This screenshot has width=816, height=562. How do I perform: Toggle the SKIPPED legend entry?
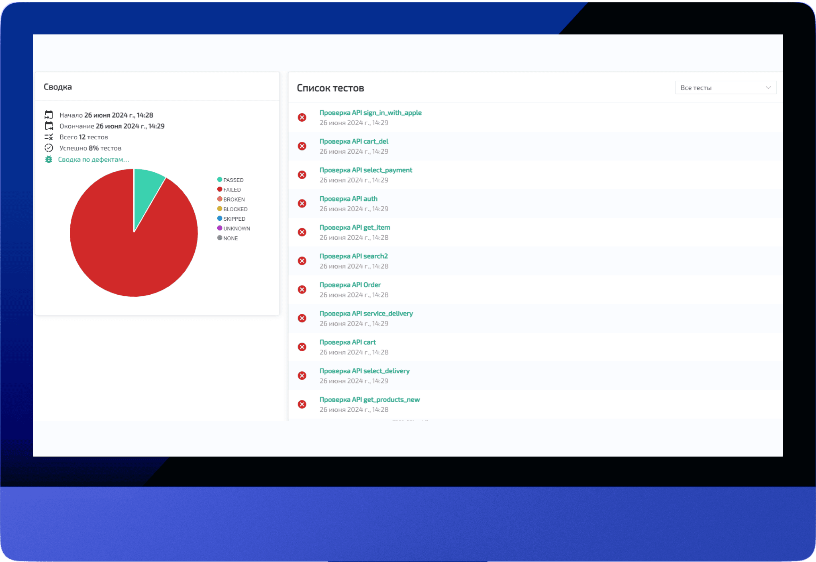click(231, 219)
